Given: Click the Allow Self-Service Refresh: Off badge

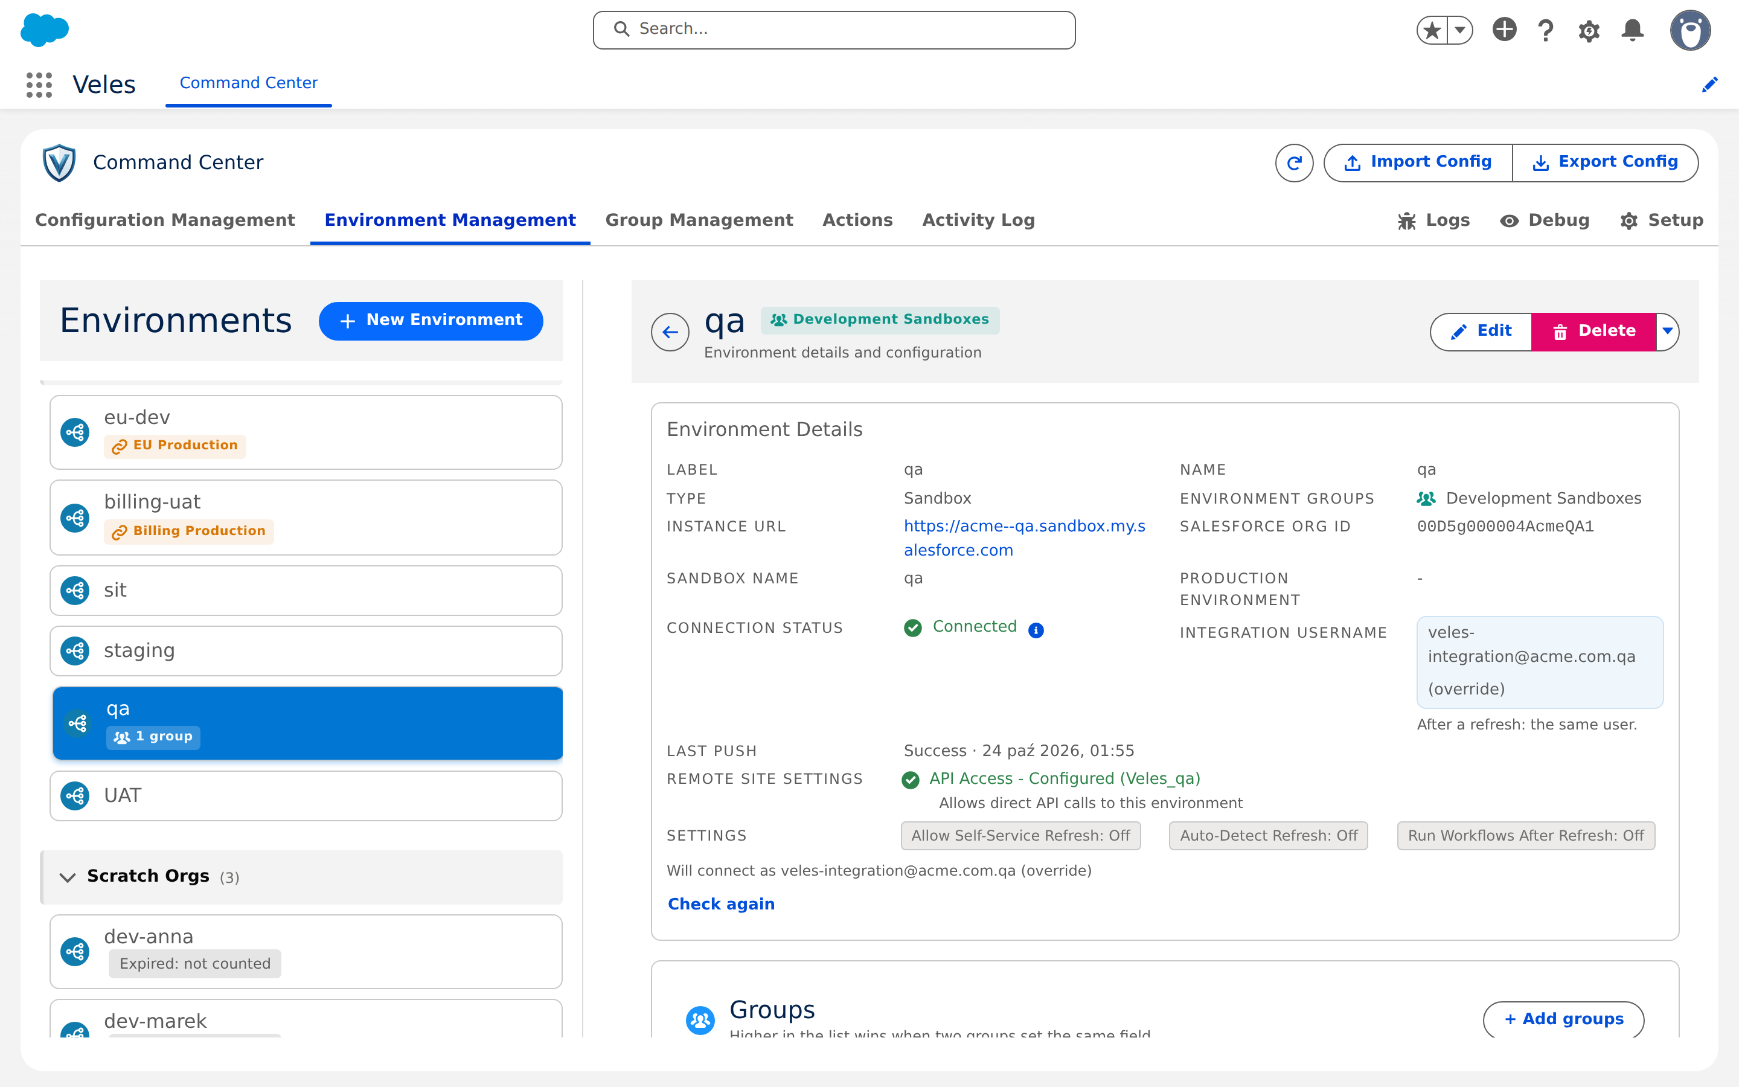Looking at the screenshot, I should click(1020, 836).
